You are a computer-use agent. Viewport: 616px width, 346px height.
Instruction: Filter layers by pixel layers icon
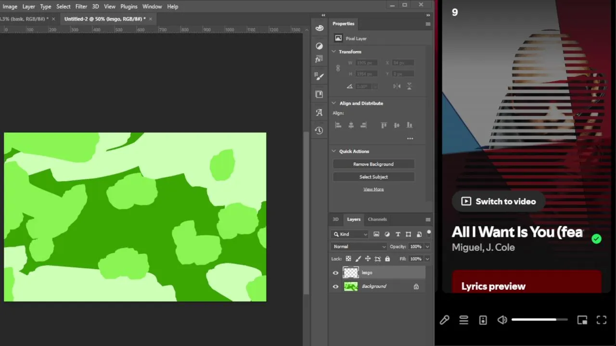coord(376,234)
